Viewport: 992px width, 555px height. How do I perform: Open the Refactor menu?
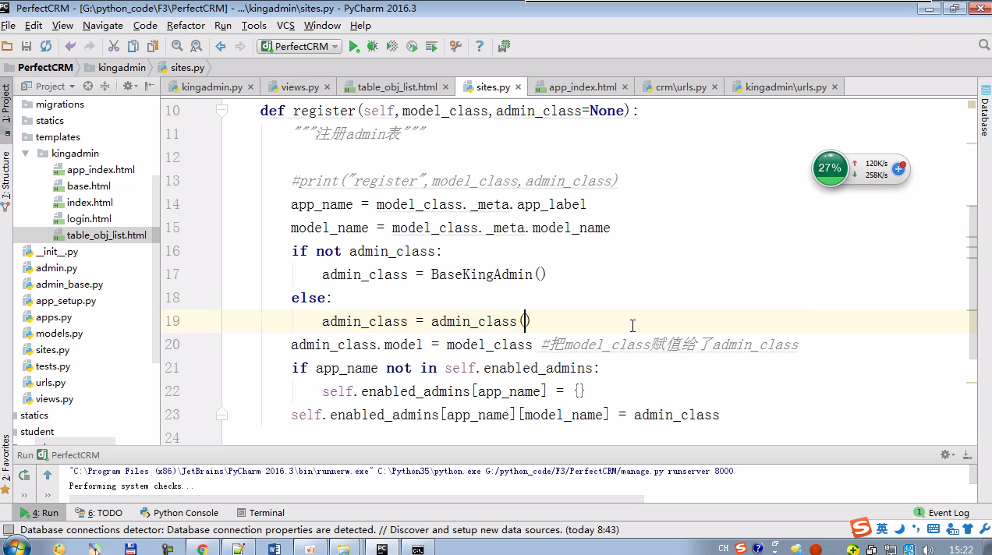[186, 26]
